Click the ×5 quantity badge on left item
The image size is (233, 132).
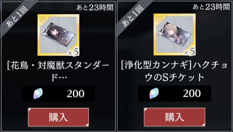73,53
